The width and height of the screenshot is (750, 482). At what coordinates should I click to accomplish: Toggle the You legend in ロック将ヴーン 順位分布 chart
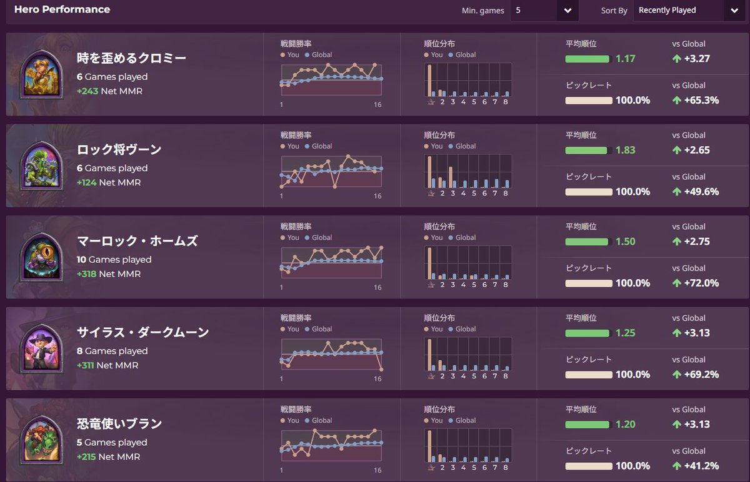coord(434,146)
